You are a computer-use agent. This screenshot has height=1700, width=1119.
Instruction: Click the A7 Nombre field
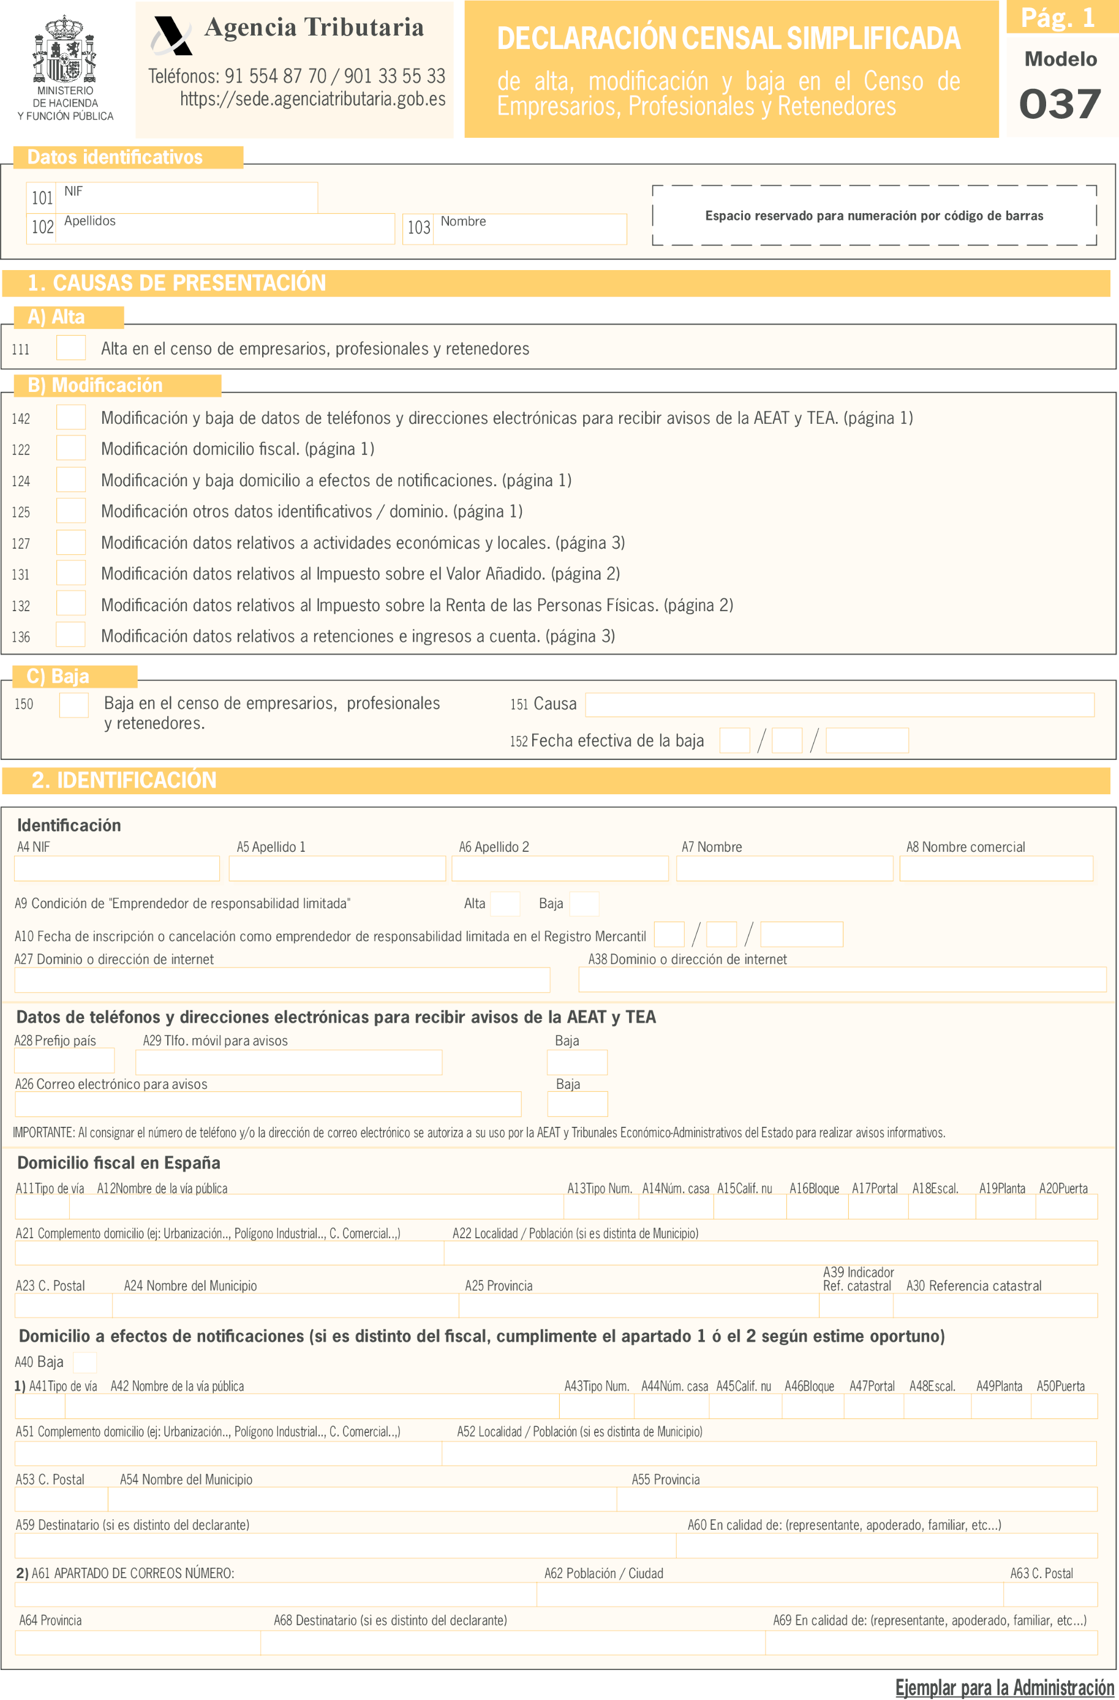click(785, 868)
